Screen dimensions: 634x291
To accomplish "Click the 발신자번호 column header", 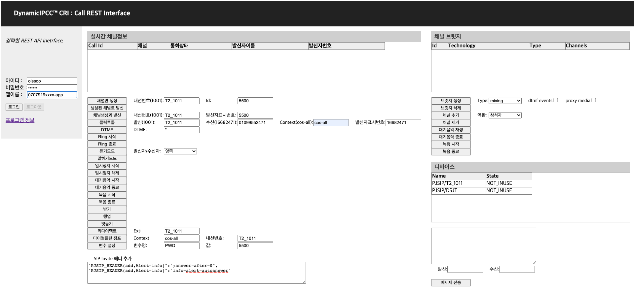I will [x=346, y=46].
